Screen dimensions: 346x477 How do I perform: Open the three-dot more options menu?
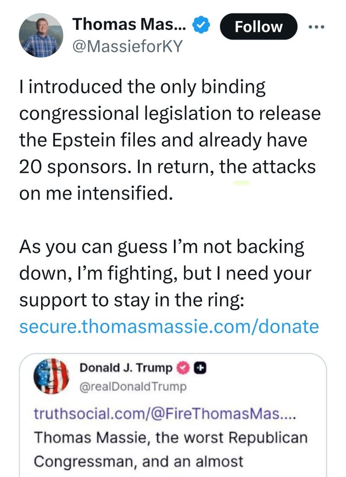click(x=316, y=27)
